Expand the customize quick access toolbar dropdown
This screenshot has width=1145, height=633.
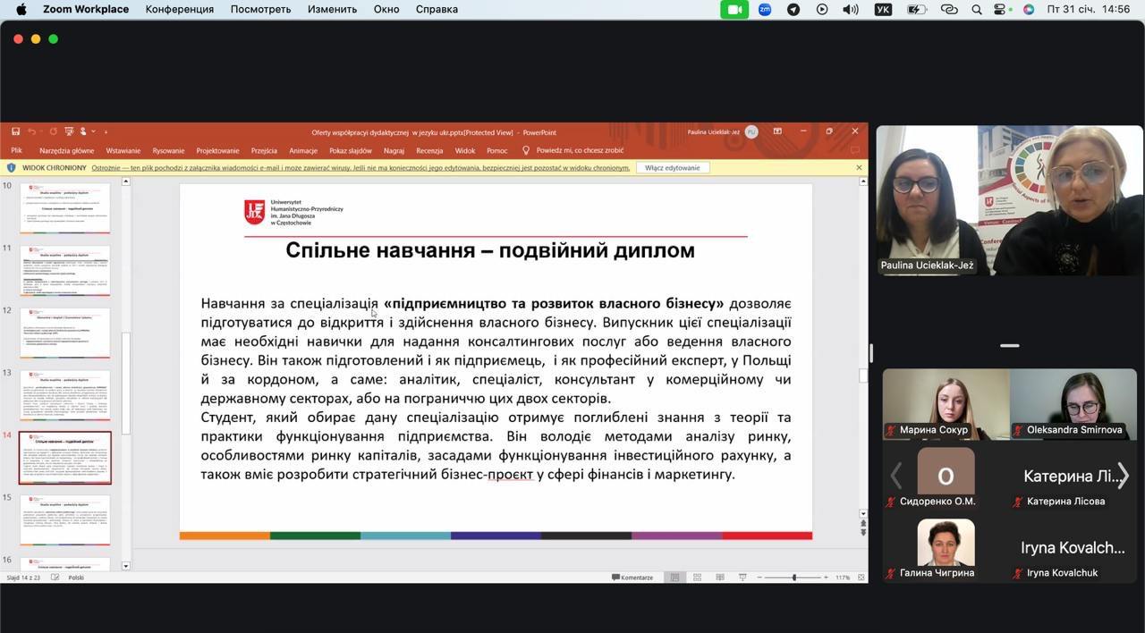pyautogui.click(x=106, y=131)
